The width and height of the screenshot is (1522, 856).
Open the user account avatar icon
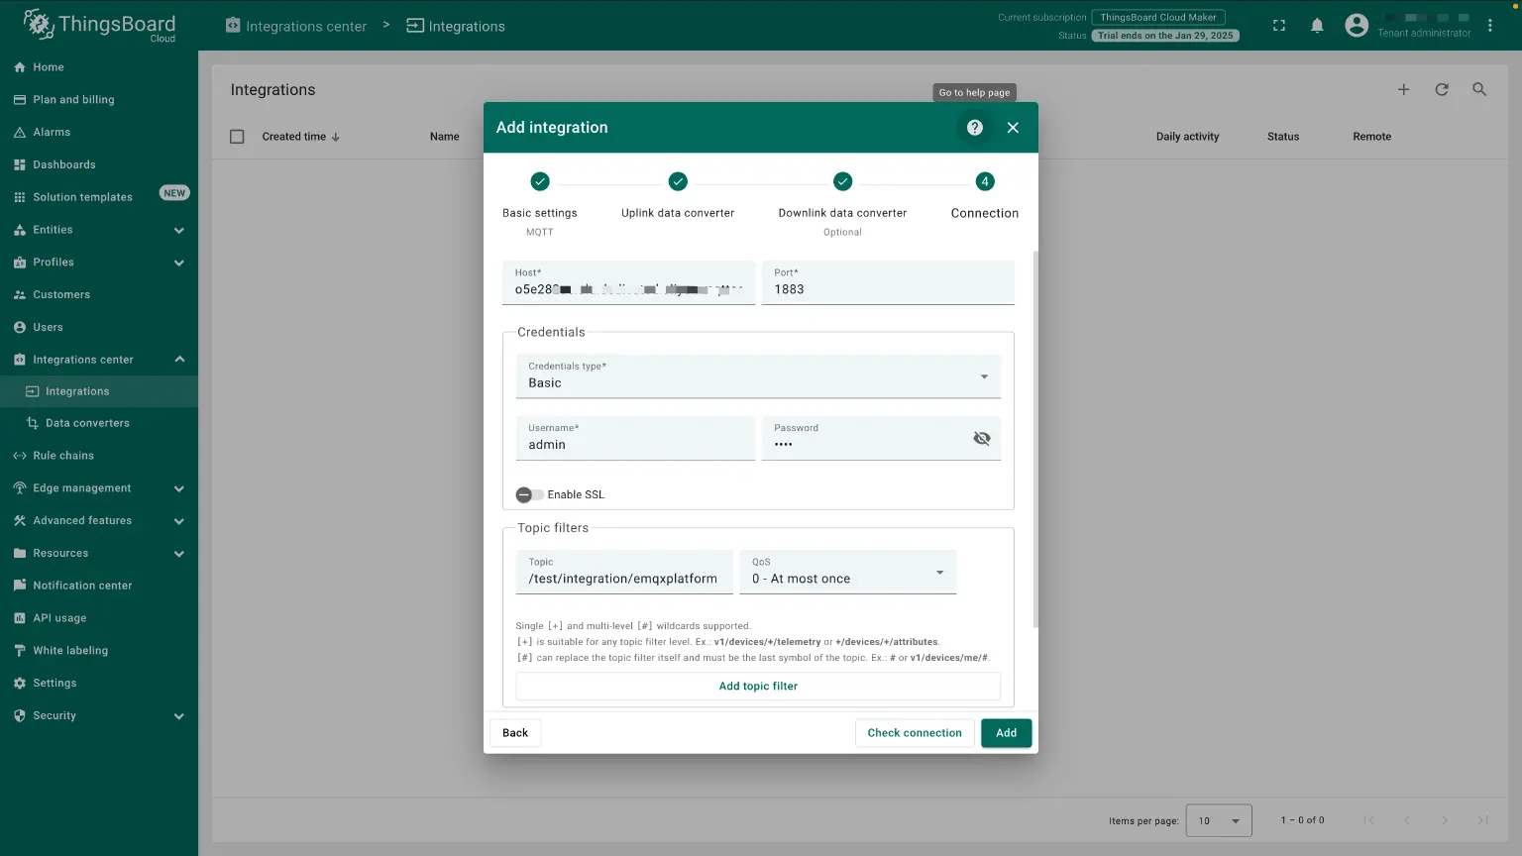point(1357,26)
